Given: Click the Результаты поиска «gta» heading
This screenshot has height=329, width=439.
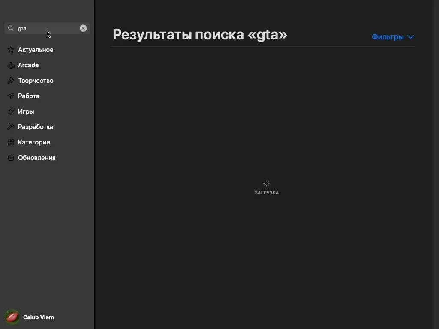Looking at the screenshot, I should coord(200,35).
